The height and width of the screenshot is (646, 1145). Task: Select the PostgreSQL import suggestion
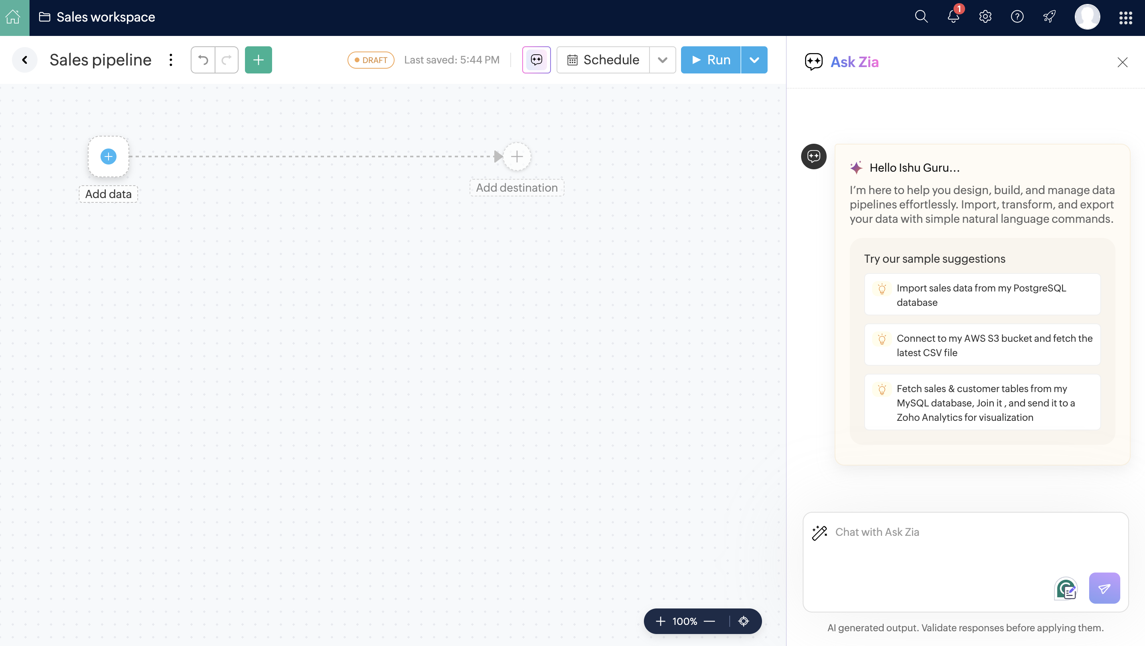point(982,295)
